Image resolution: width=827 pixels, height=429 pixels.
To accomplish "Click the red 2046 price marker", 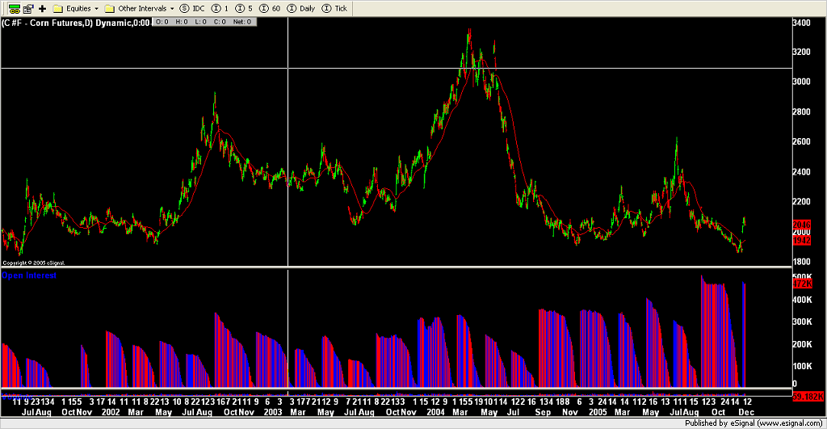I will point(802,225).
